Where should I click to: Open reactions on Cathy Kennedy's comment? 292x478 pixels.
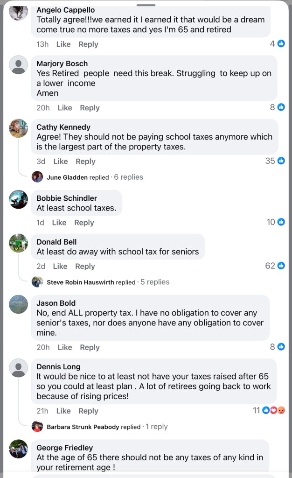coord(275,161)
